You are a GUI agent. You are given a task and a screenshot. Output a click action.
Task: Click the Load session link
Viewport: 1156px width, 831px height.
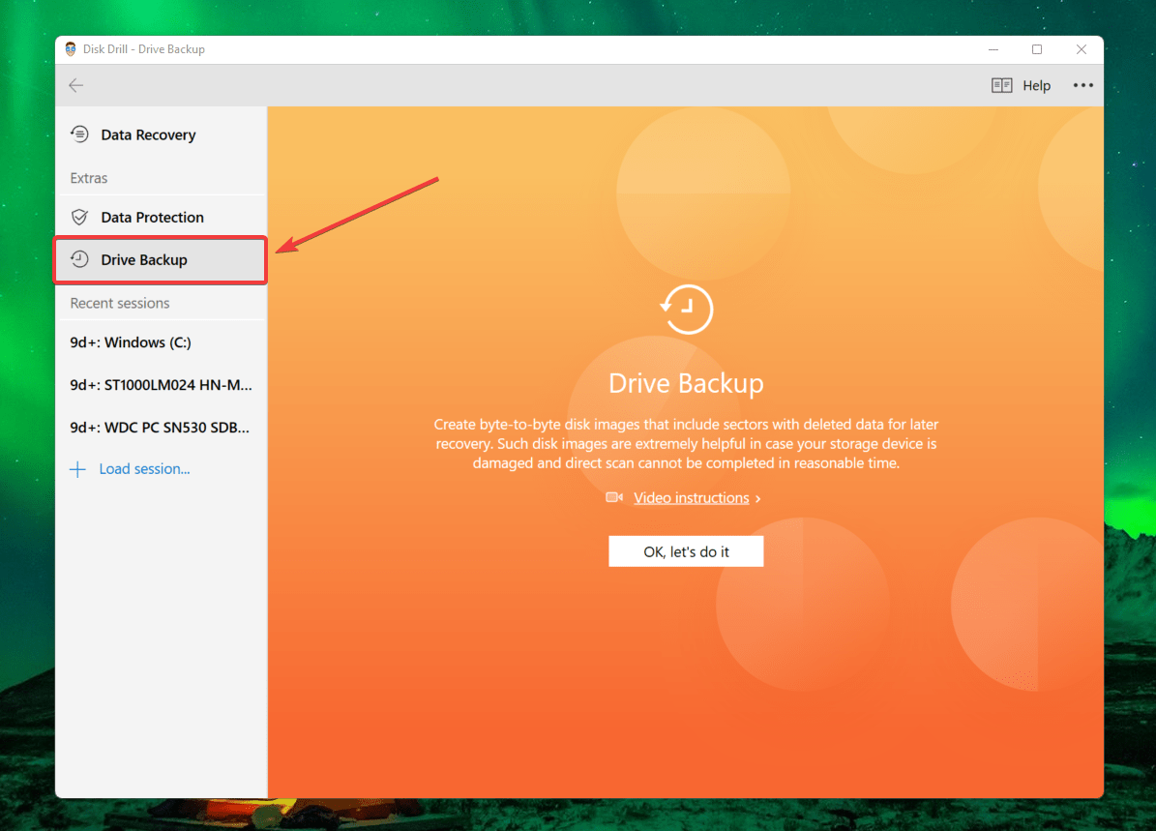click(144, 469)
